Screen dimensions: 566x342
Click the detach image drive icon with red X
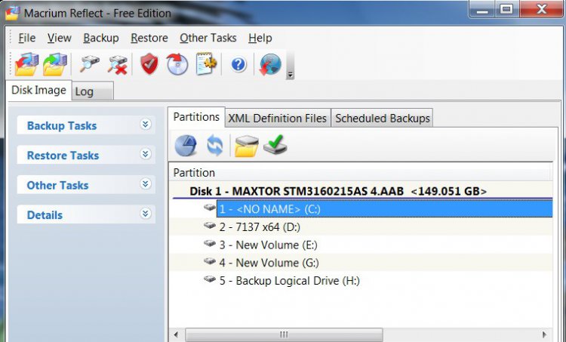(x=117, y=65)
